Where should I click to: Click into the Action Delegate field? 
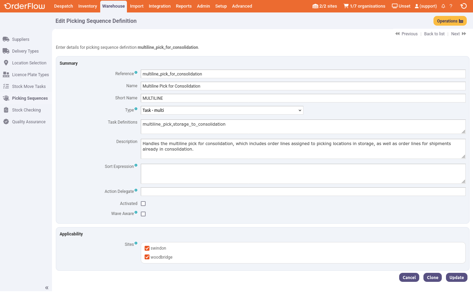303,192
